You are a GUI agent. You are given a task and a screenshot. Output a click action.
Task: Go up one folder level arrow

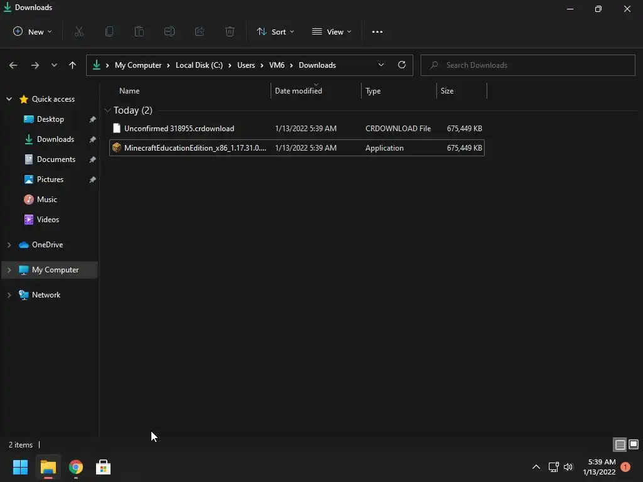(73, 65)
